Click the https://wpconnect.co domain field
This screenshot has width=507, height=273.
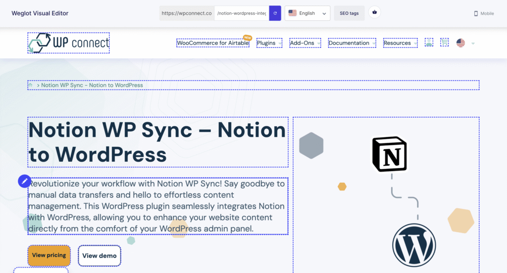click(x=187, y=13)
